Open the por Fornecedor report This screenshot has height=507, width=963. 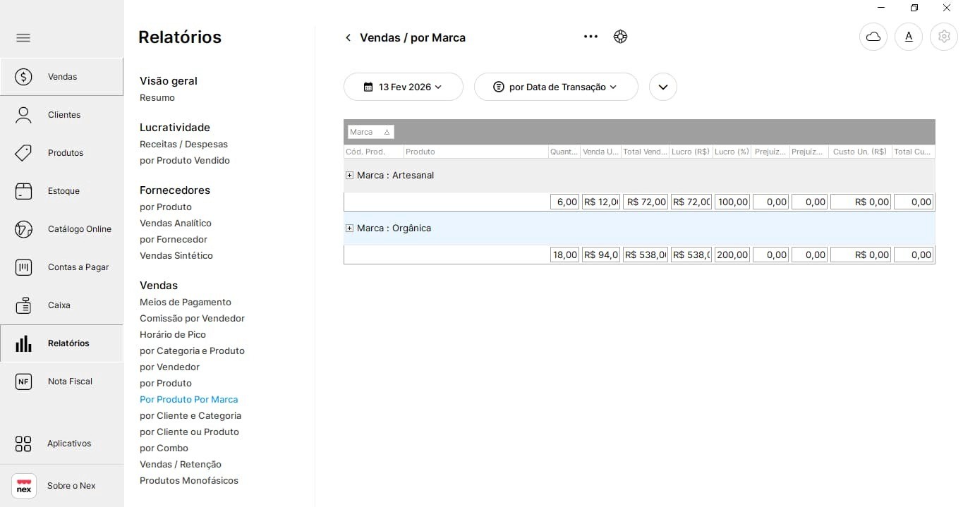174,240
